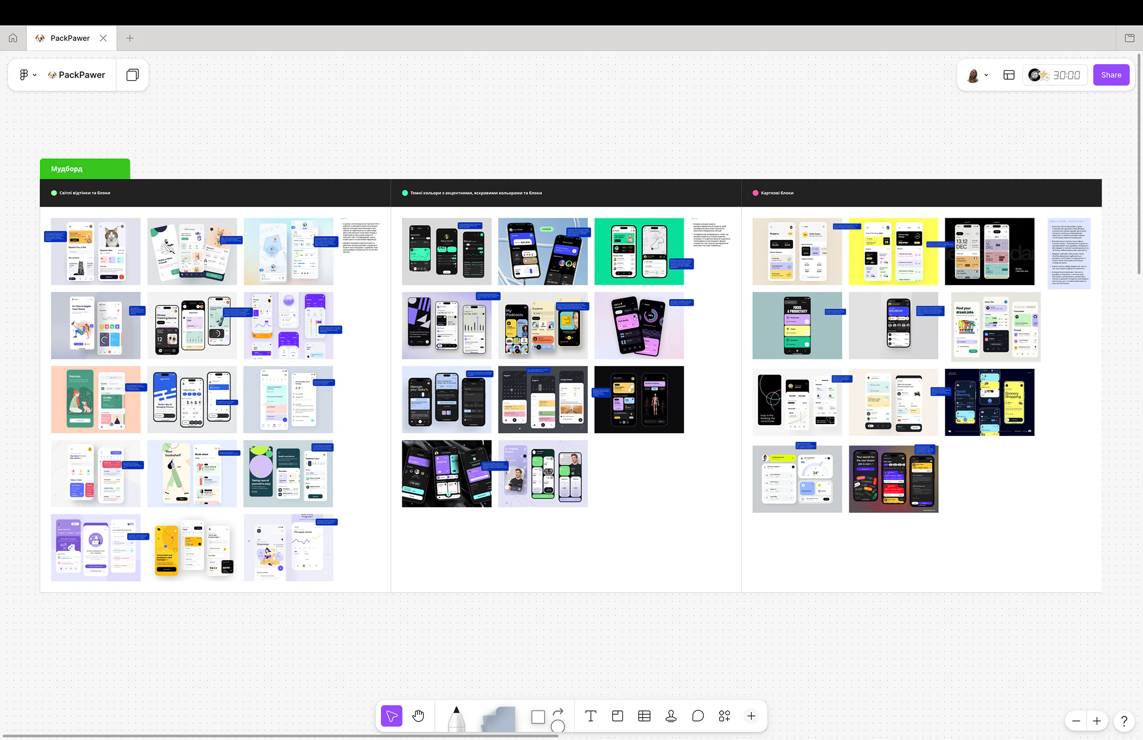This screenshot has width=1143, height=740.
Task: Select the bright green background phones thumbnail
Action: click(x=639, y=251)
